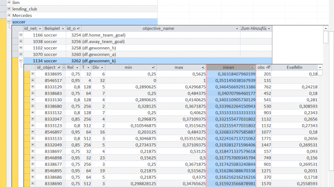The image size is (334, 187).
Task: Expand sub-row for id_object 8333123
Action: tap(32, 126)
